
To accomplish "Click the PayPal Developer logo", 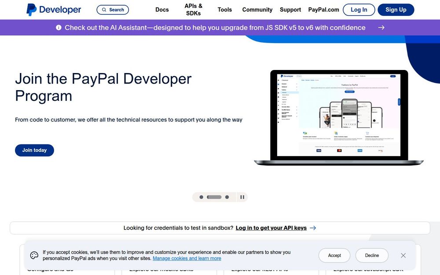I will click(x=53, y=9).
